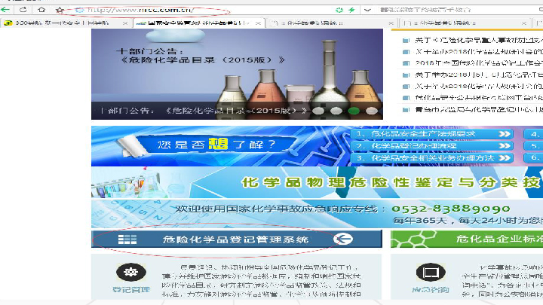
Task: Select the green active carousel dot
Action: click(354, 110)
